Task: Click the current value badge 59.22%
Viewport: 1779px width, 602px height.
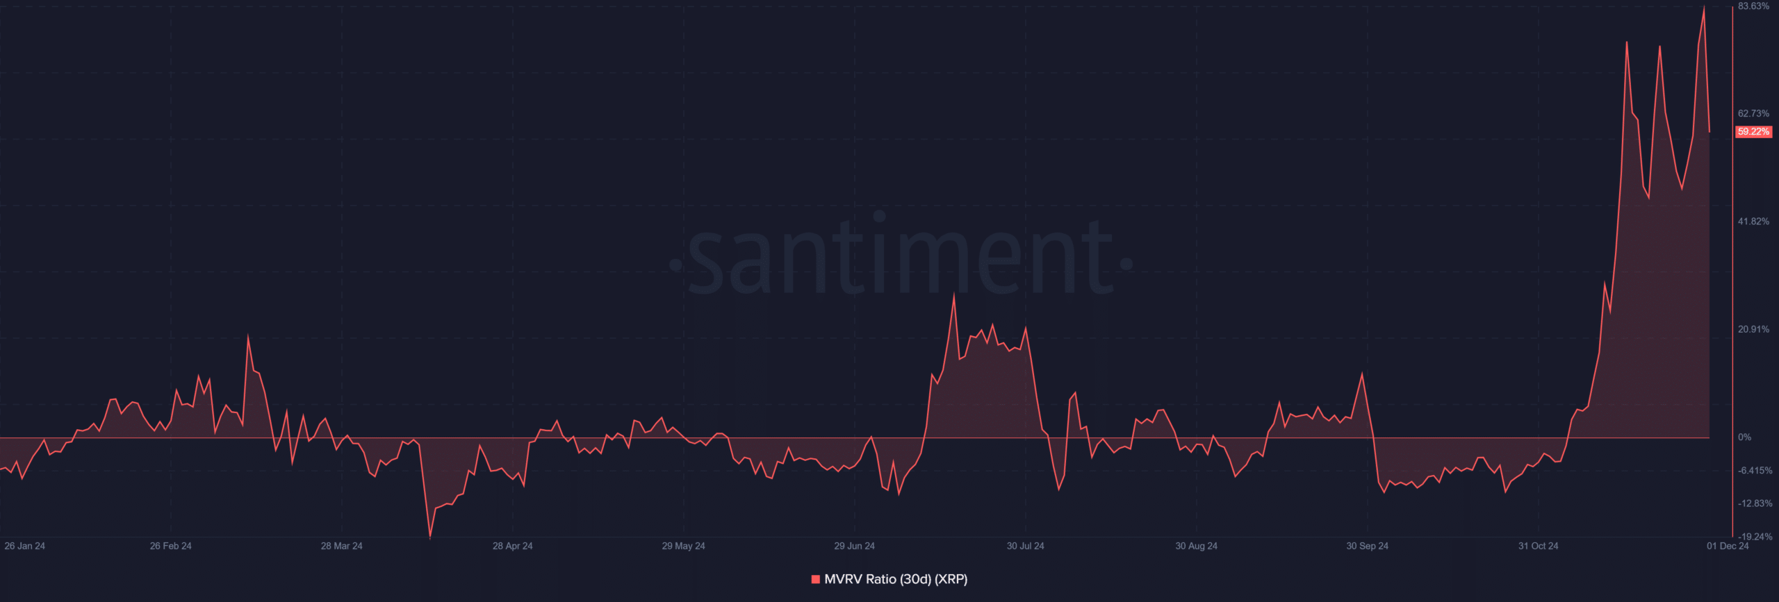Action: click(1753, 132)
